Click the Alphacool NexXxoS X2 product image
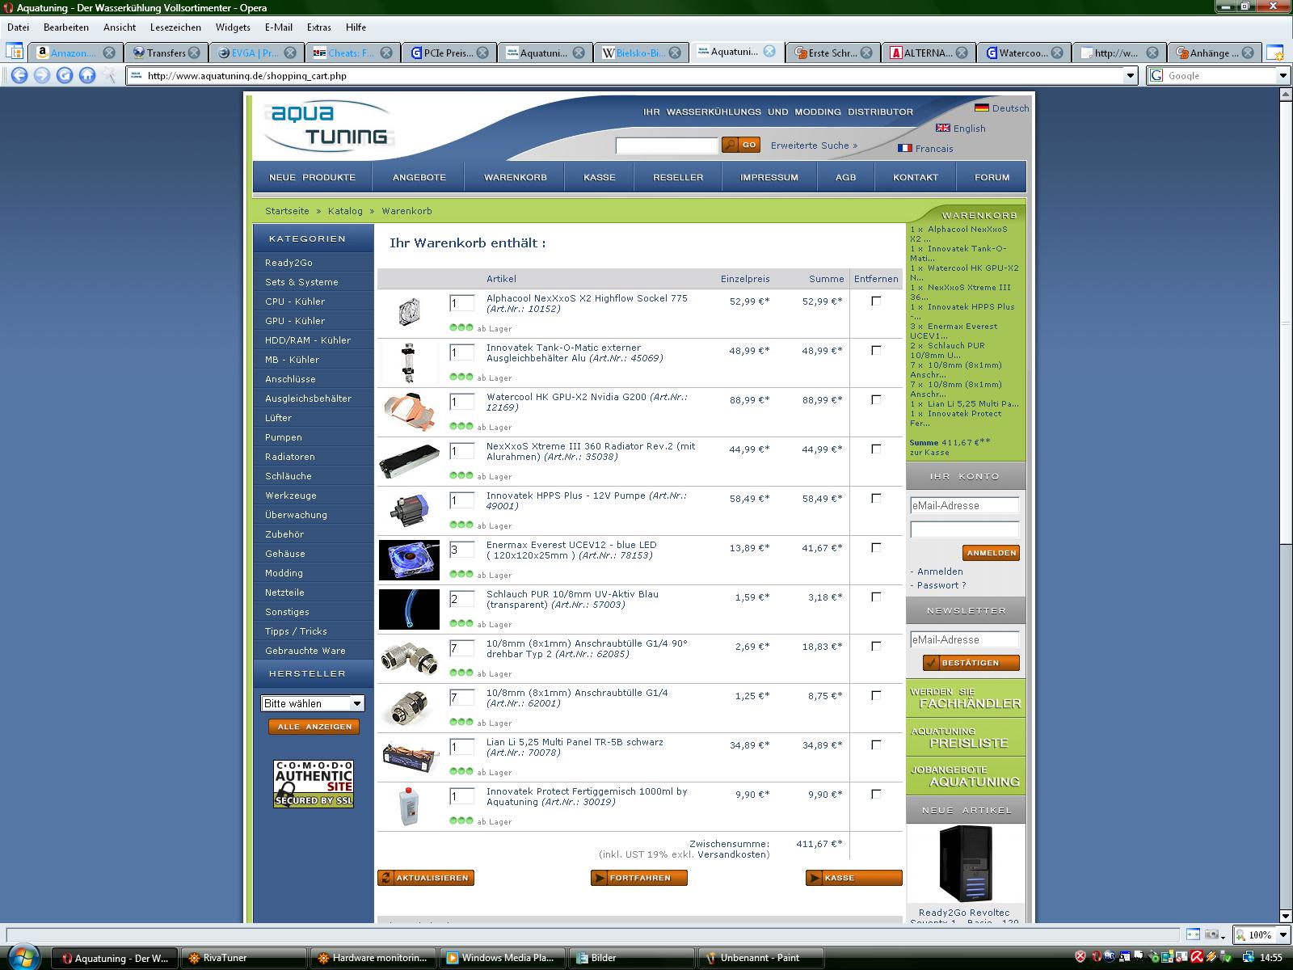1293x970 pixels. click(409, 312)
